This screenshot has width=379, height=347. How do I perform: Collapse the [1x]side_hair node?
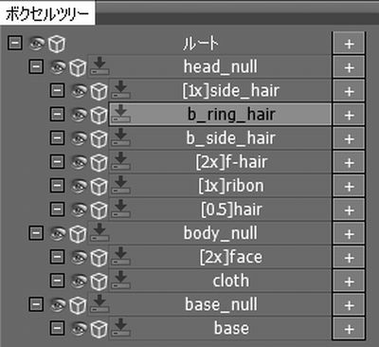click(57, 90)
